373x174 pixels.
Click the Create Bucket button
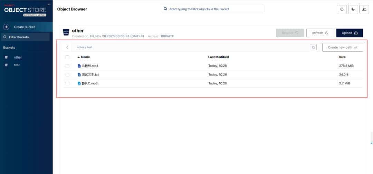[x=26, y=27]
